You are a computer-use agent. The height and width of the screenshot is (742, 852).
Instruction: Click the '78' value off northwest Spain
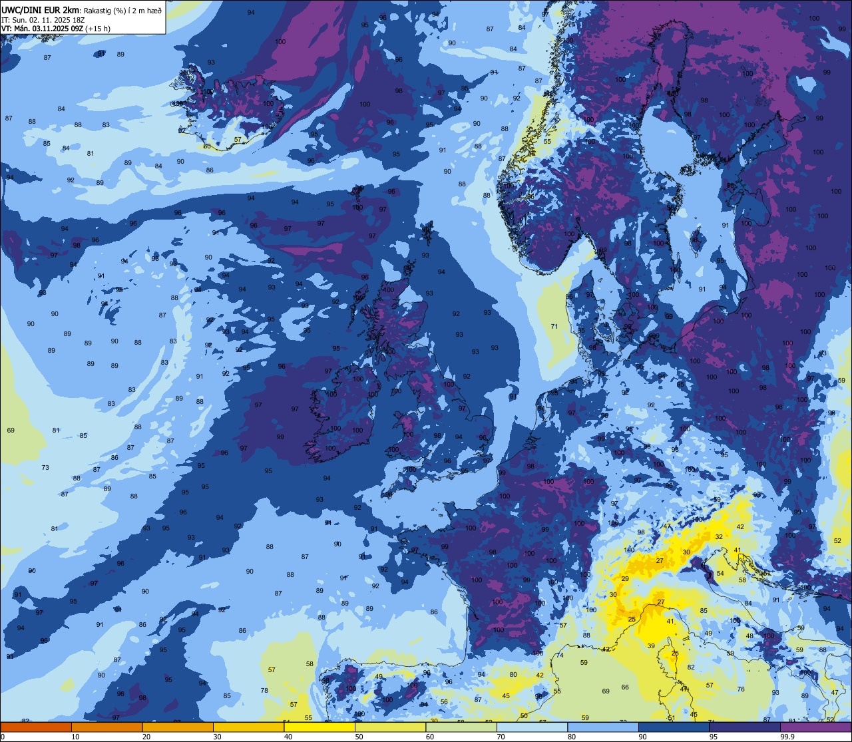pyautogui.click(x=264, y=690)
